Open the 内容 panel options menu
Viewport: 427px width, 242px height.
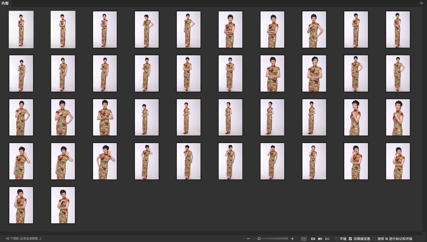point(421,3)
